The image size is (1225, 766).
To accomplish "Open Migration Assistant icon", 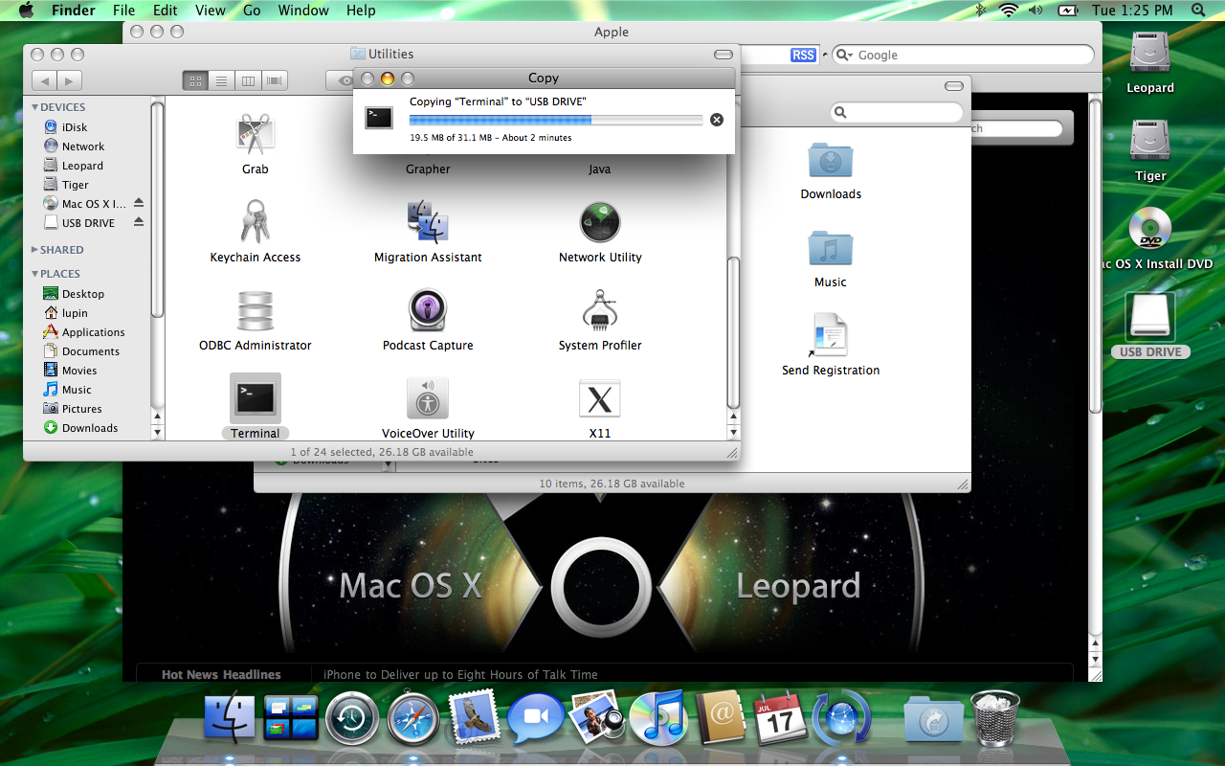I will point(428,222).
